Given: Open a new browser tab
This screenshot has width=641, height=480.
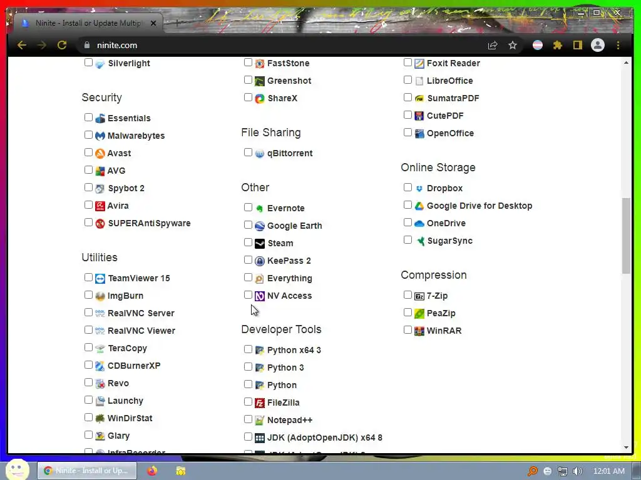Looking at the screenshot, I should (x=177, y=23).
